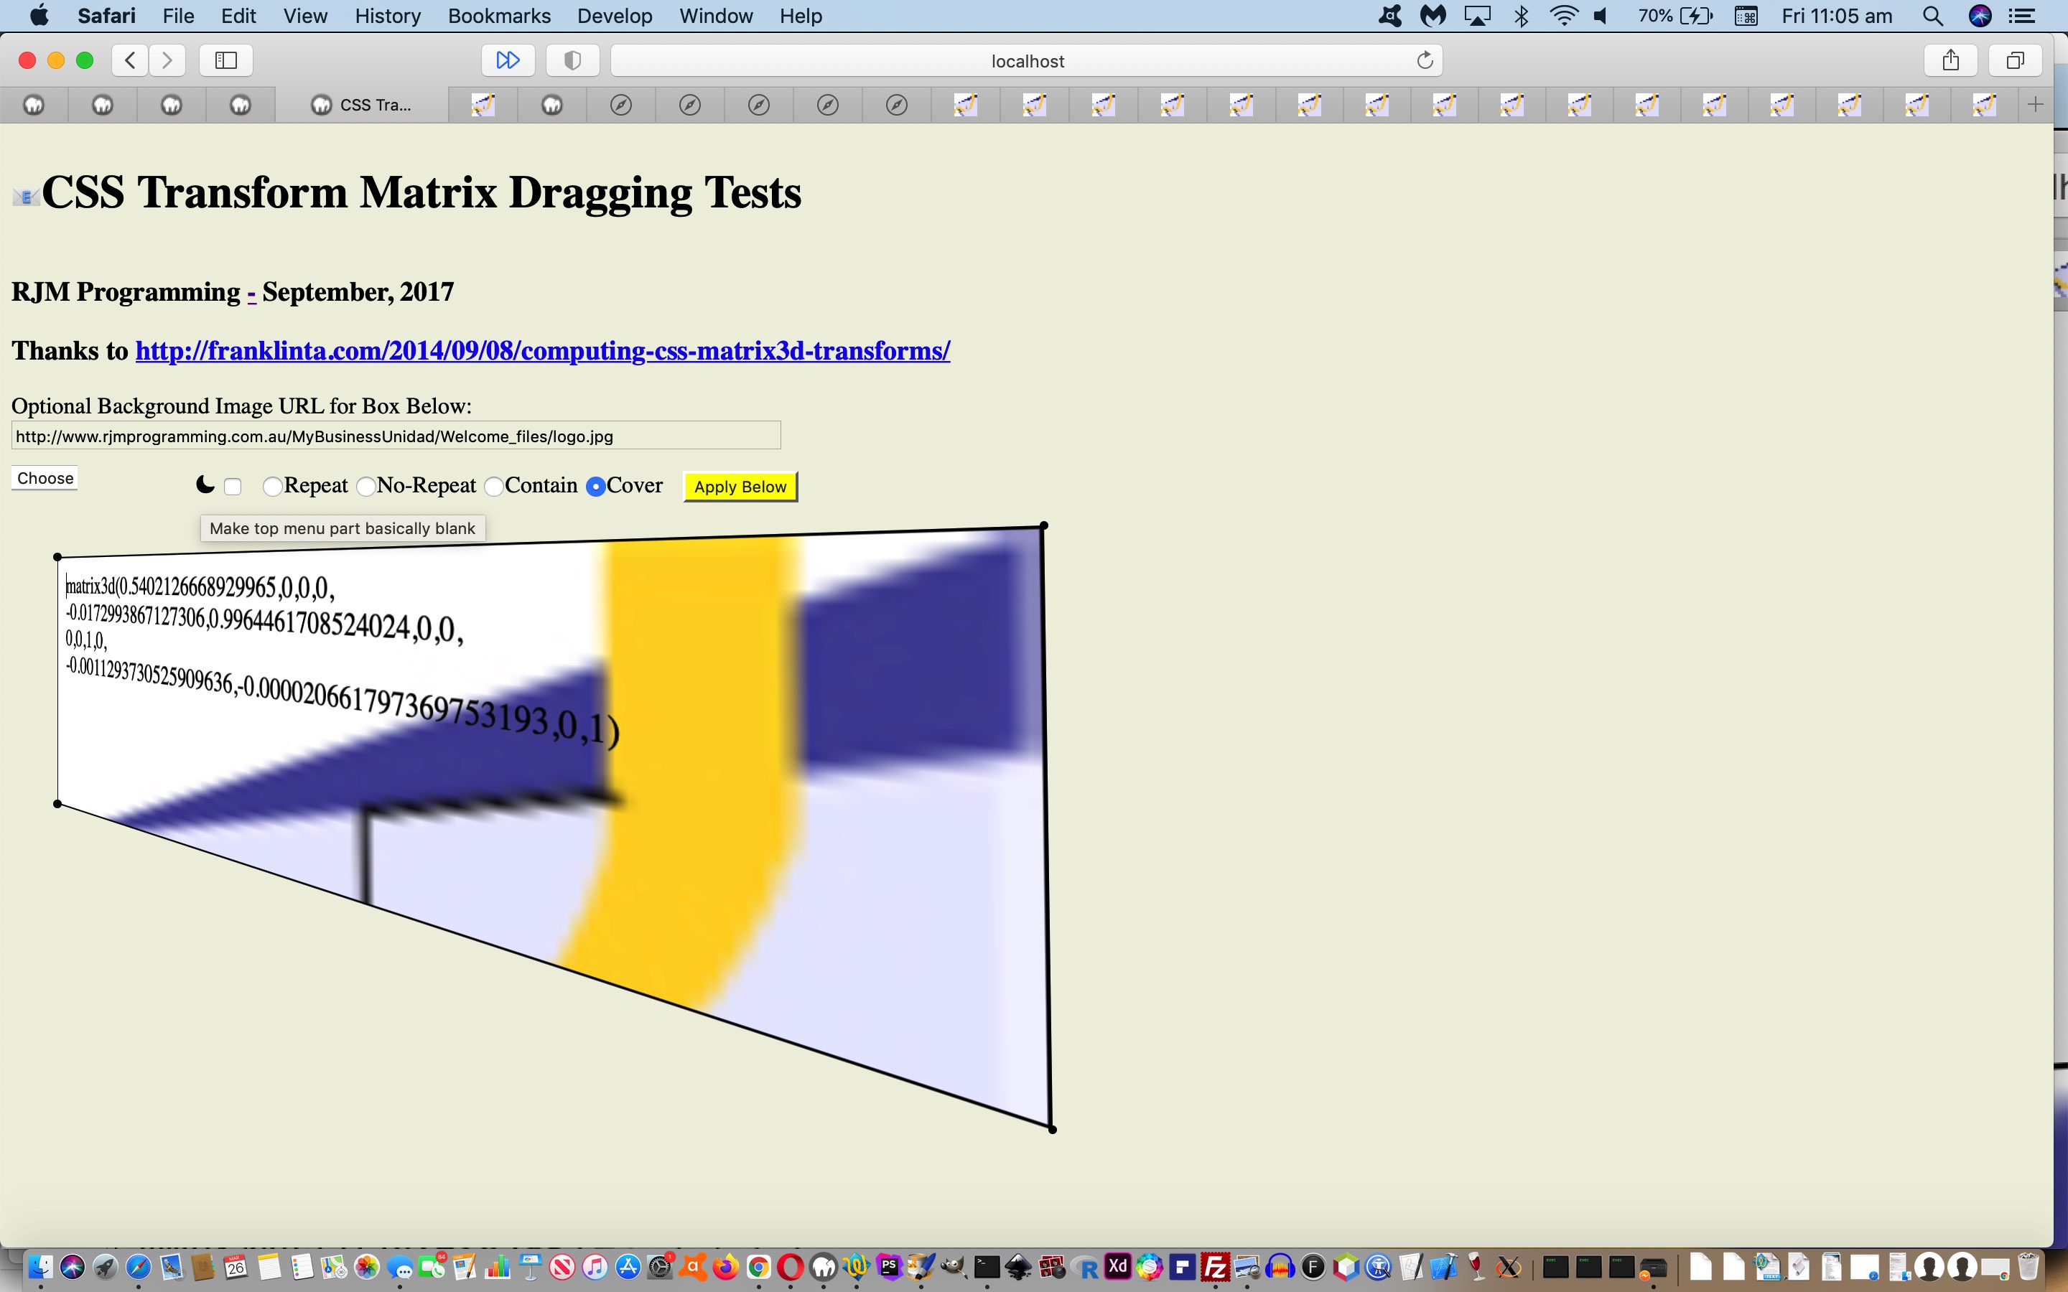The width and height of the screenshot is (2068, 1292).
Task: Click the forward navigation arrow icon
Action: [167, 60]
